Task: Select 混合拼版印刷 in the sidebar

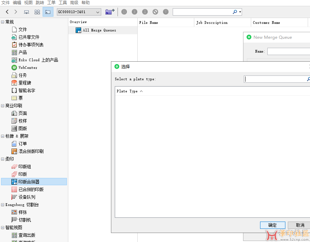Action: (x=31, y=151)
